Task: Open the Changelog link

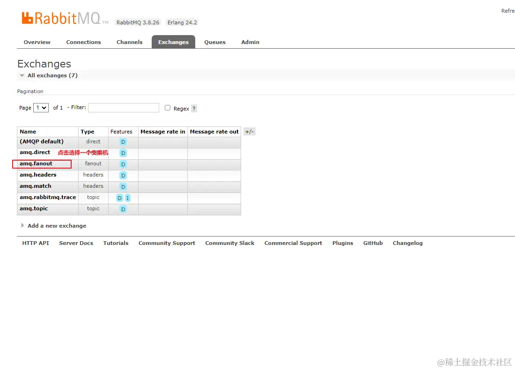Action: pyautogui.click(x=408, y=243)
